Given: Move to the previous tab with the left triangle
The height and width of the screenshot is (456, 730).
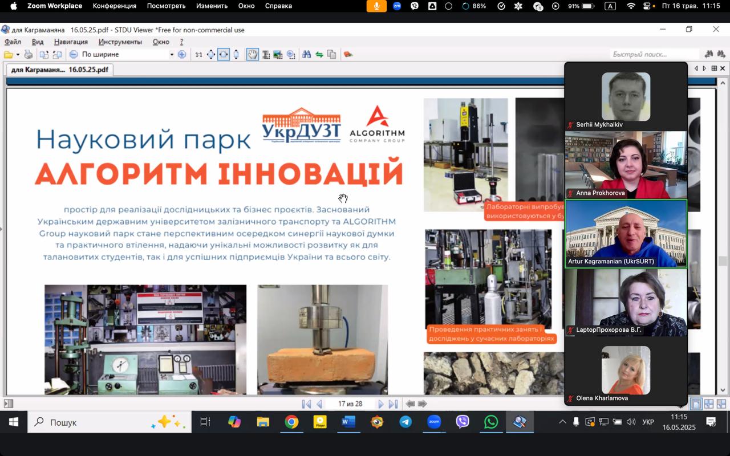Looking at the screenshot, I should coord(696,68).
